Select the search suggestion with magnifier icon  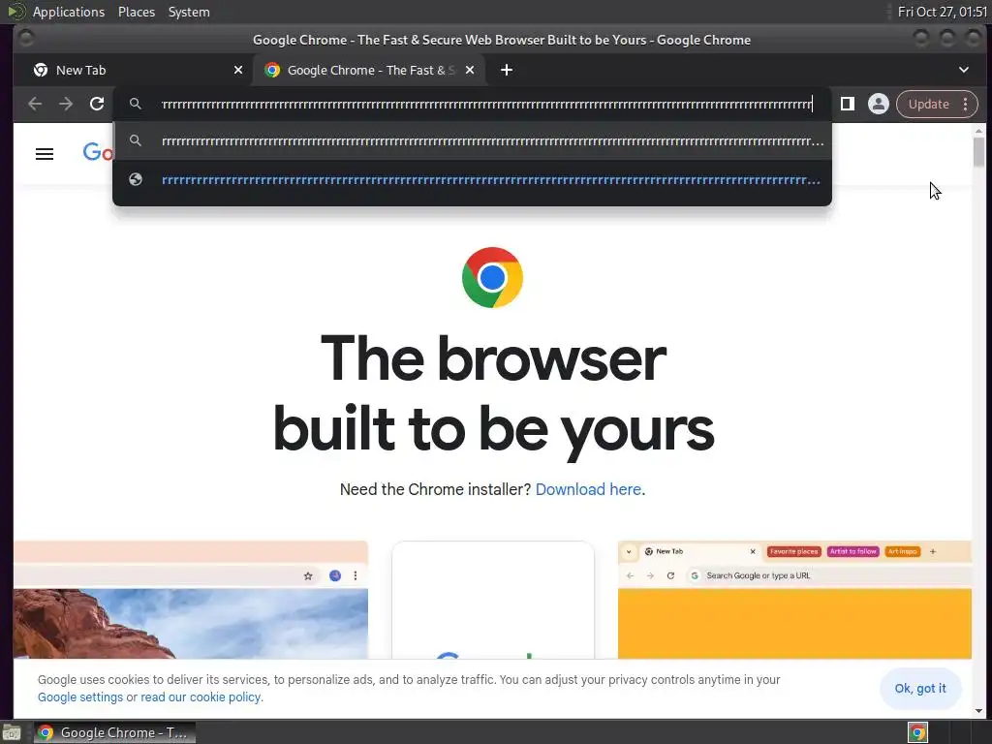472,141
